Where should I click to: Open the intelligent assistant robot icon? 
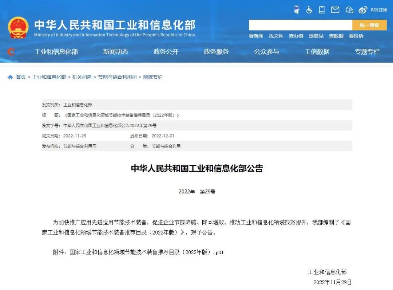pos(297,10)
